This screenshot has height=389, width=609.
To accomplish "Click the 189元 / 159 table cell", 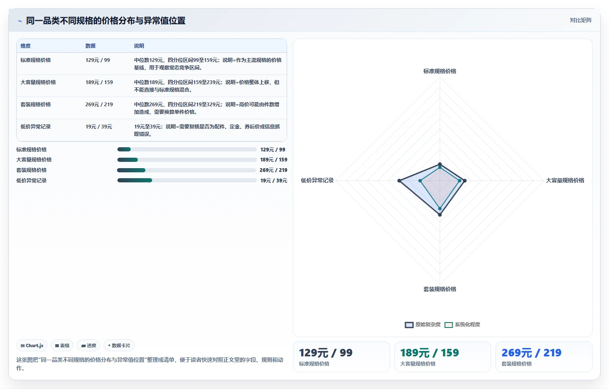I will [x=99, y=82].
